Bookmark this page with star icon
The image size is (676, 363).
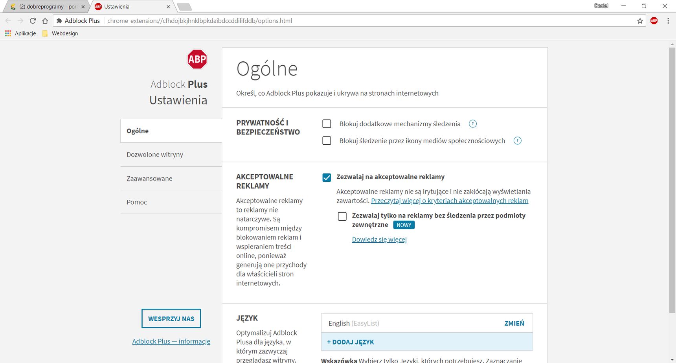point(640,21)
